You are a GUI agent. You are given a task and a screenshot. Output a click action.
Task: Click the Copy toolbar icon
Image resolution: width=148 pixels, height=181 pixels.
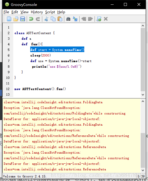pos(53,19)
